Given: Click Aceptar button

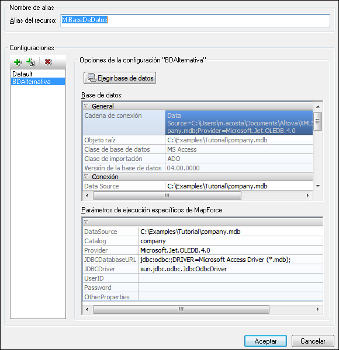Looking at the screenshot, I should tap(265, 341).
